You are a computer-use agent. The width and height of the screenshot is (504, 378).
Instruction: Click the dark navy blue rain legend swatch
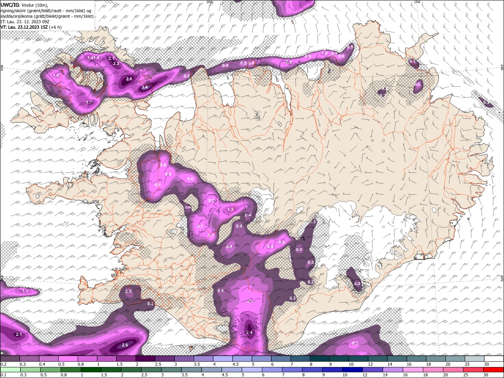click(352, 370)
